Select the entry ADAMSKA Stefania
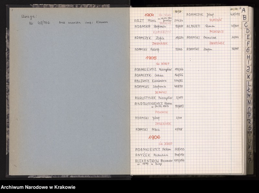 150,27
